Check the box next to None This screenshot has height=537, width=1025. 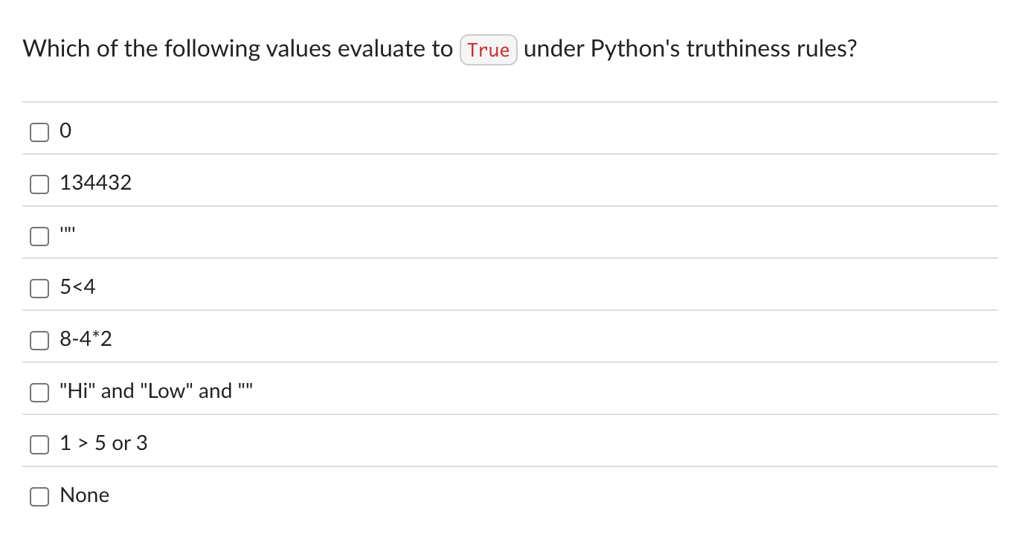39,496
